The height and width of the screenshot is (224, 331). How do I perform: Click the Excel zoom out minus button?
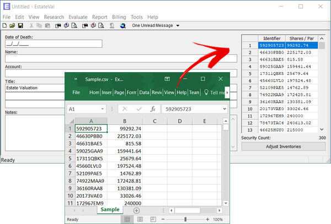(163, 220)
